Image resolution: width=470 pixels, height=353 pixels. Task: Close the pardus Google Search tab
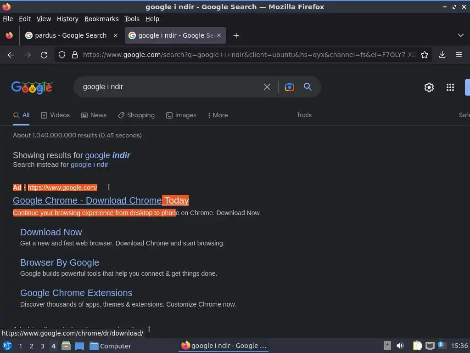pos(116,35)
